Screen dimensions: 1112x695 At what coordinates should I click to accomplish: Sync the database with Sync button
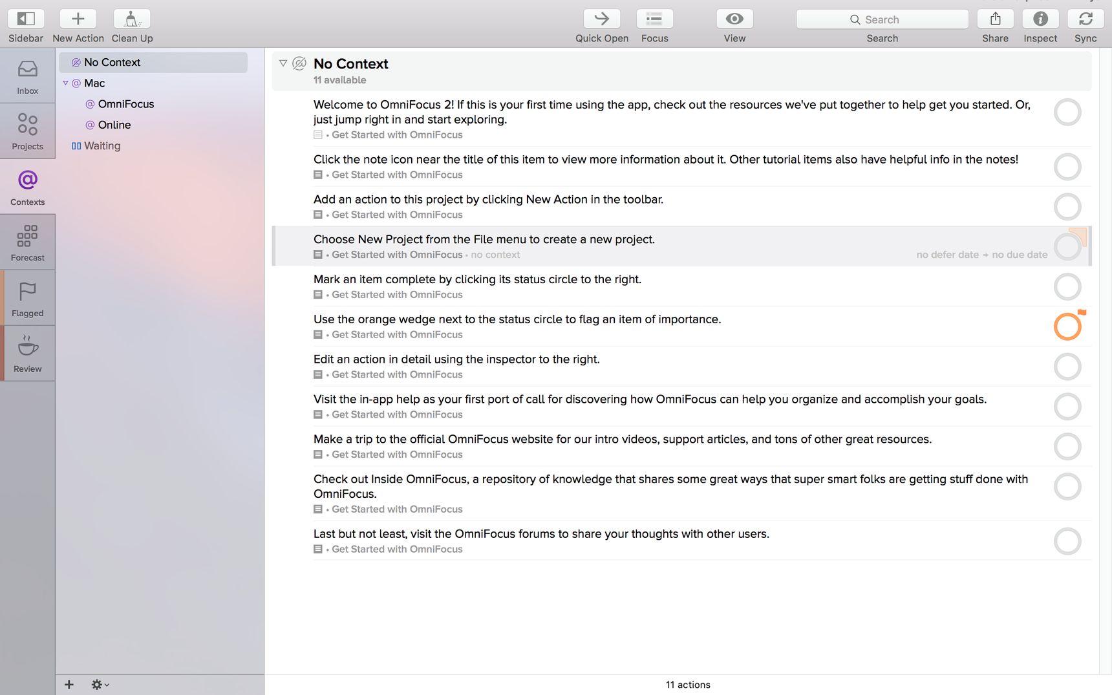1085,19
